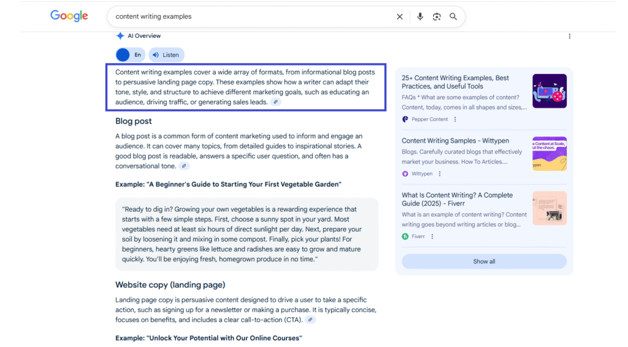Open 25+ Content Writing Examples article
628x347 pixels.
point(455,82)
